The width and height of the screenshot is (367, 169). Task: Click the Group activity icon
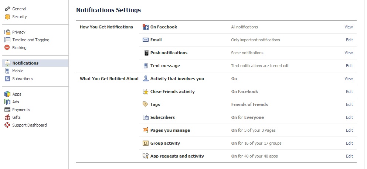click(x=146, y=143)
